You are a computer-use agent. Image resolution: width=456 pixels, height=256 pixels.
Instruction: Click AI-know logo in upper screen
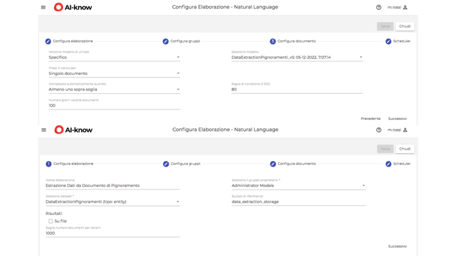[x=73, y=7]
